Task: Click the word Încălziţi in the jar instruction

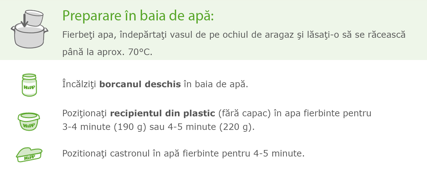Action: coord(80,84)
